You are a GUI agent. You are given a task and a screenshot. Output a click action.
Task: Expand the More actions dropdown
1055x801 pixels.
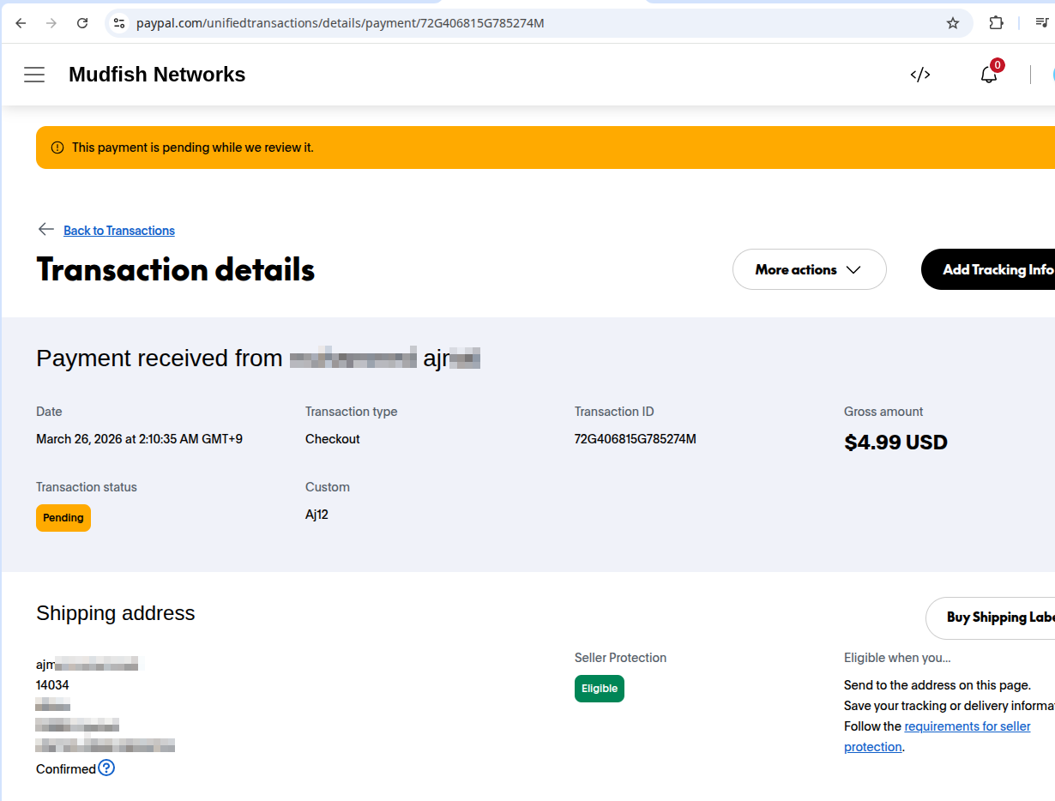809,269
